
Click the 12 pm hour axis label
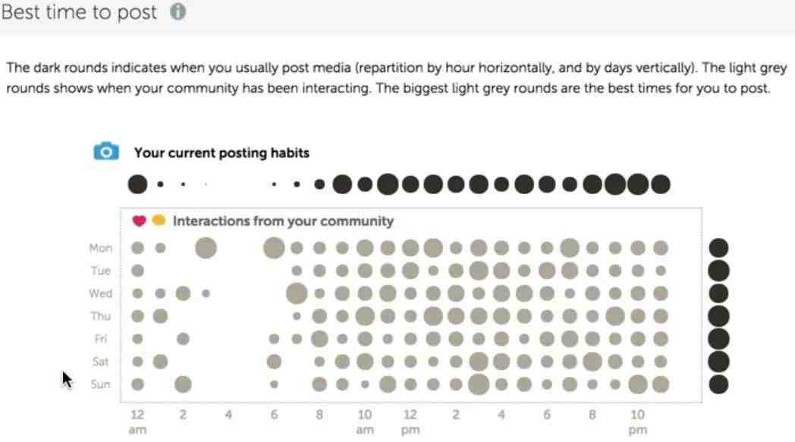tap(410, 422)
